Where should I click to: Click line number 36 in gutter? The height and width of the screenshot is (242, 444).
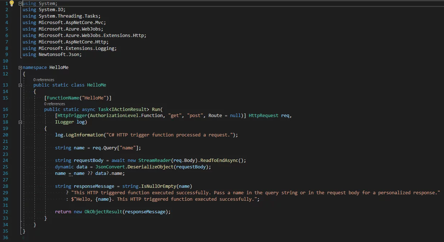[5, 238]
